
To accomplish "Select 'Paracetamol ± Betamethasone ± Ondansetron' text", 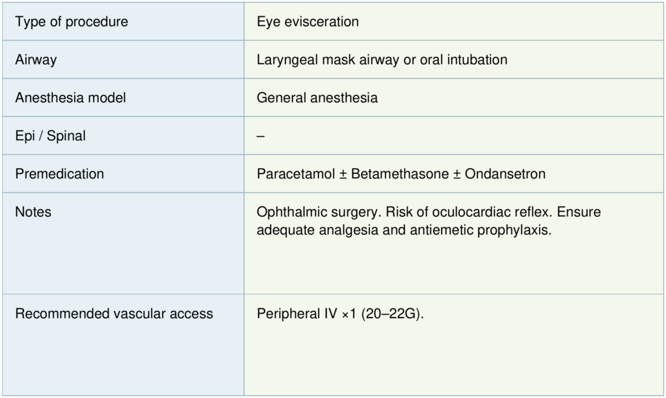I will point(401,174).
